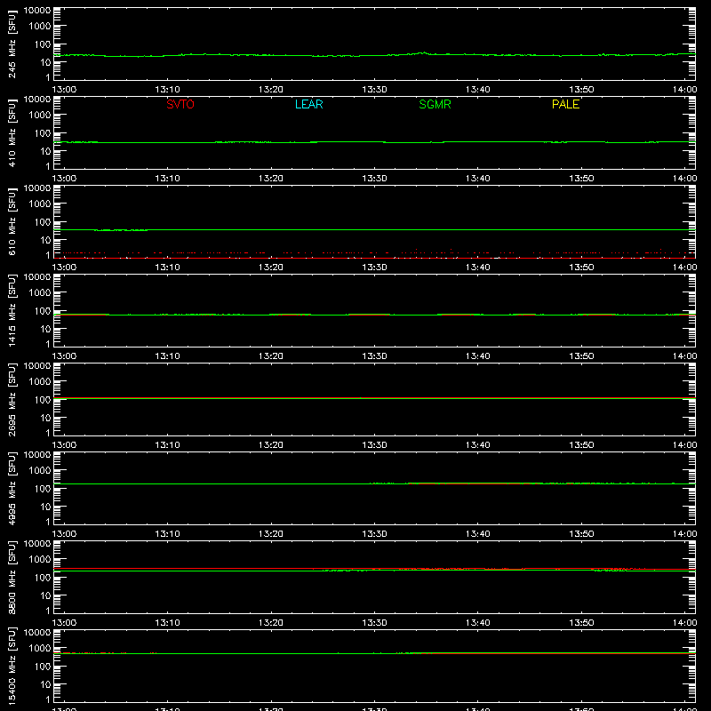
Task: Click 13:40 tick below the 2695 MHz panel
Action: coord(478,445)
